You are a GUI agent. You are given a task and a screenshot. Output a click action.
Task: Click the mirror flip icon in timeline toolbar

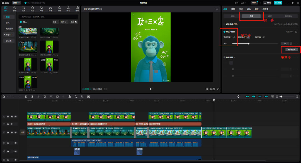(70, 96)
